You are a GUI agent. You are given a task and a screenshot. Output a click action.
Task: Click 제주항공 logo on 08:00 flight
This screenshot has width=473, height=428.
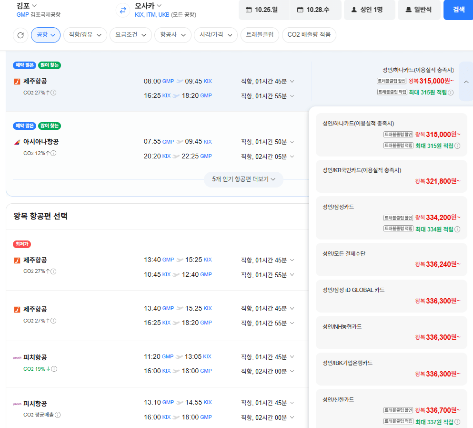click(17, 81)
